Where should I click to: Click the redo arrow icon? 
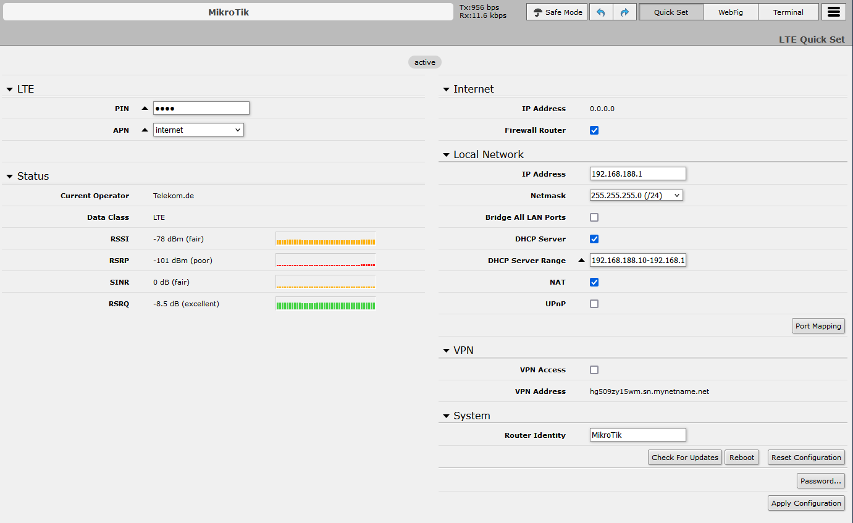tap(624, 12)
